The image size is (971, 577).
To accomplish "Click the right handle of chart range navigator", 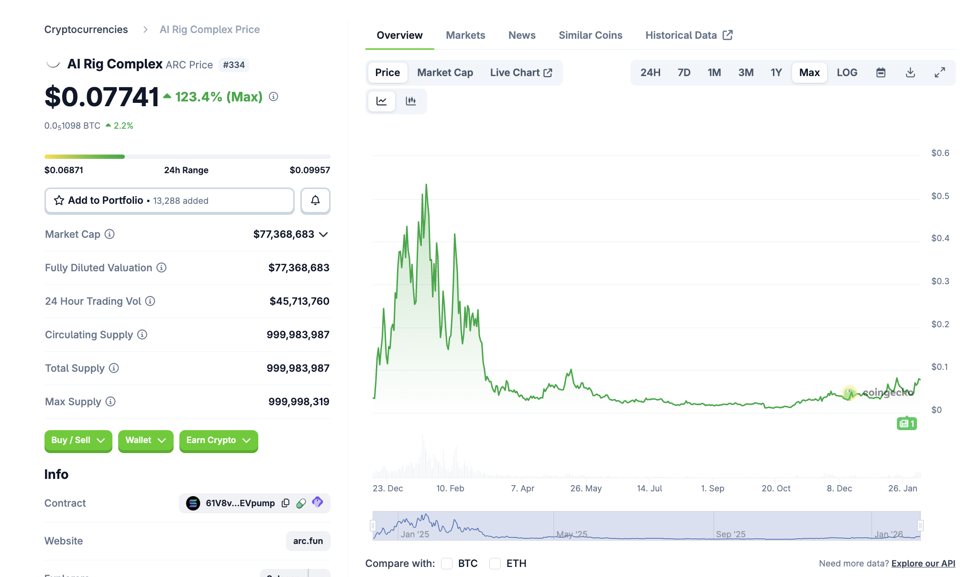I will (x=920, y=526).
